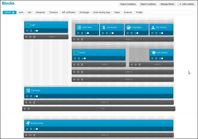This screenshot has height=139, width=198.
Task: Toggle the Languages block on/off switch
Action: tap(136, 33)
